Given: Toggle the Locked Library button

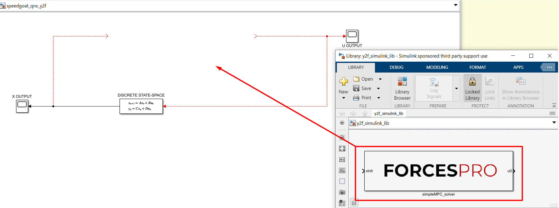Looking at the screenshot, I should (472, 89).
